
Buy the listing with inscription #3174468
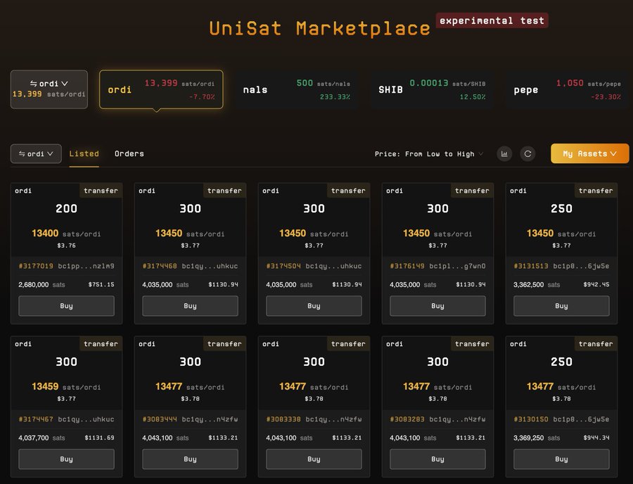190,306
